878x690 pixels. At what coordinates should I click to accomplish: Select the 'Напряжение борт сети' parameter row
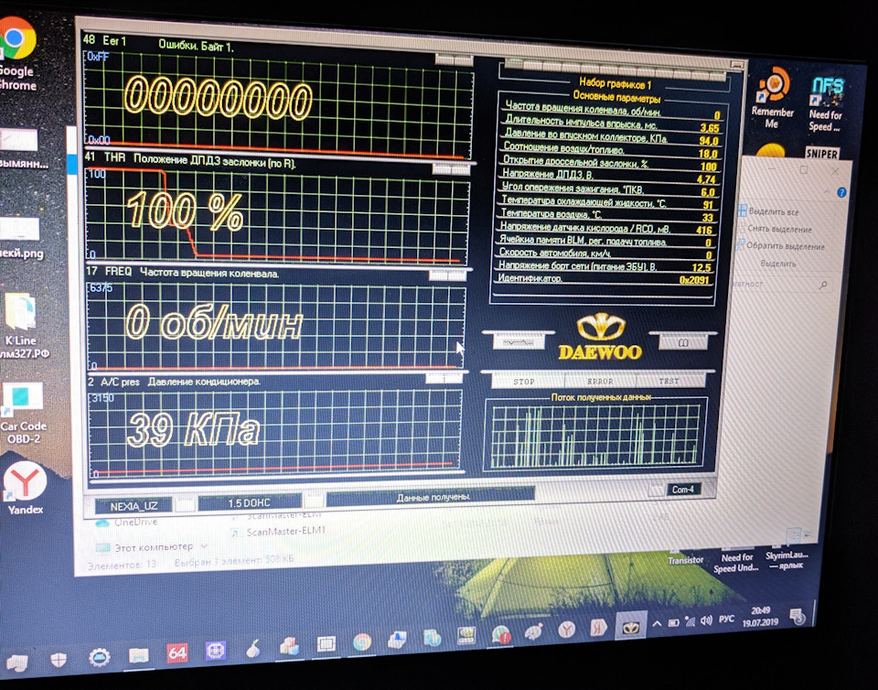click(605, 266)
